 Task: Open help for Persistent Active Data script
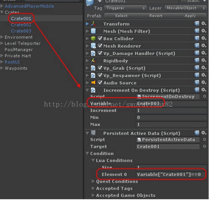tap(197, 133)
